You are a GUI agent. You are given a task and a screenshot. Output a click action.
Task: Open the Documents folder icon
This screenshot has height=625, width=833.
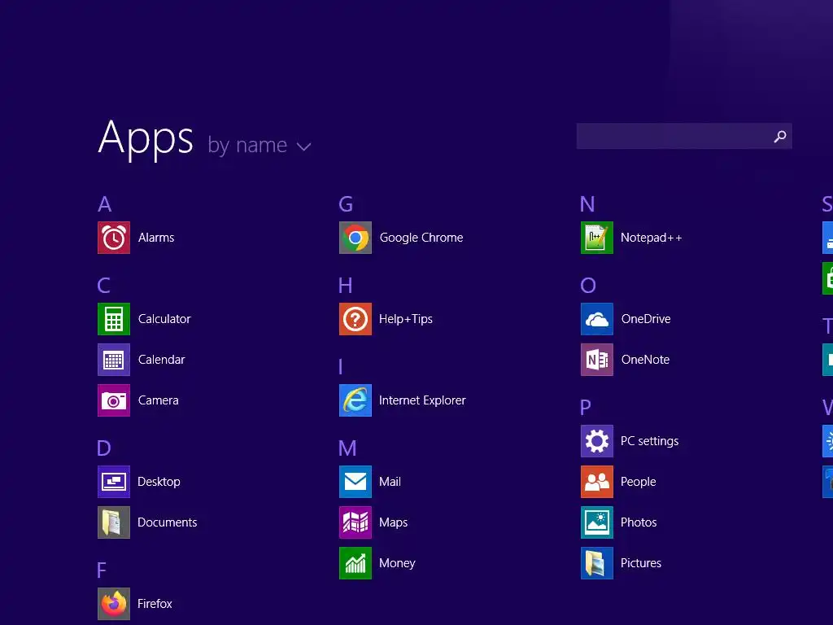(x=114, y=522)
